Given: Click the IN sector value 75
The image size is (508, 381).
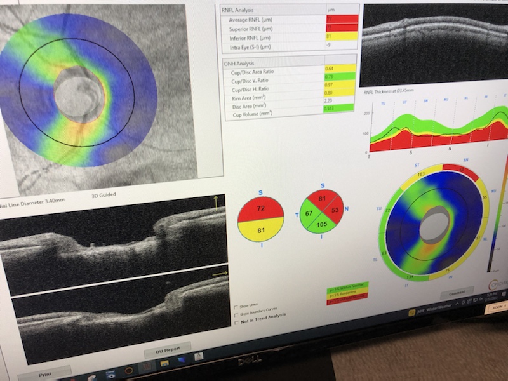Looking at the screenshot, I should pos(448,270).
